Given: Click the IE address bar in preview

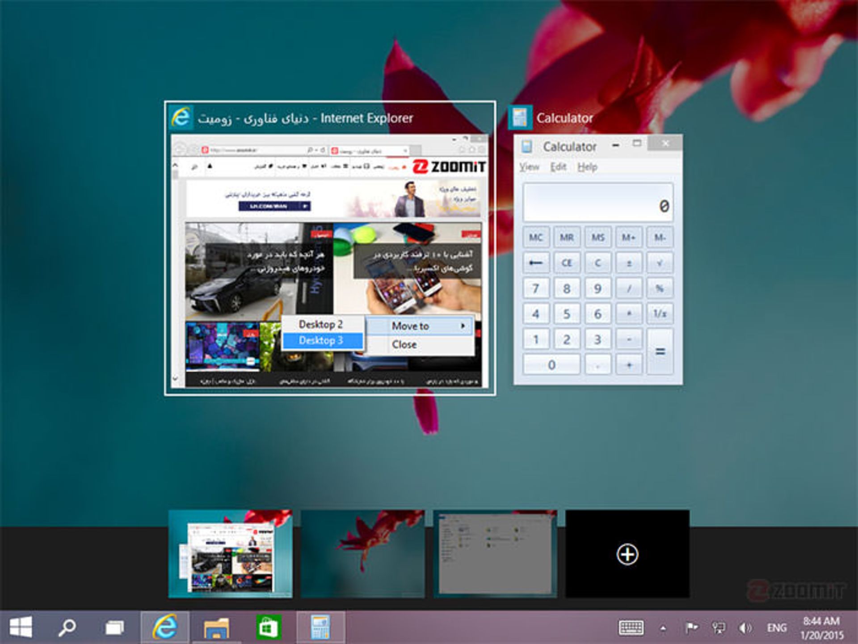Looking at the screenshot, I should [264, 150].
